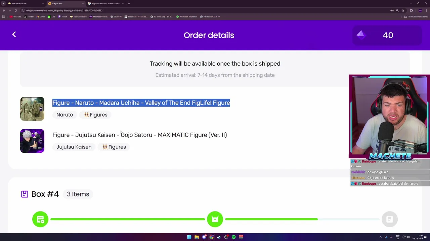Open the Chrome profile avatar
Image resolution: width=430 pixels, height=241 pixels.
click(x=420, y=10)
